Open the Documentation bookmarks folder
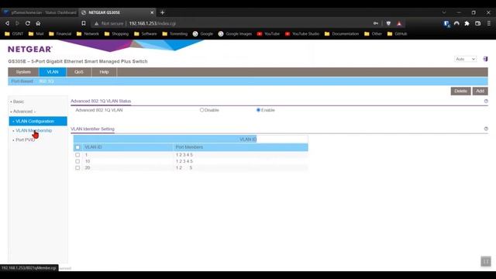 [x=342, y=34]
